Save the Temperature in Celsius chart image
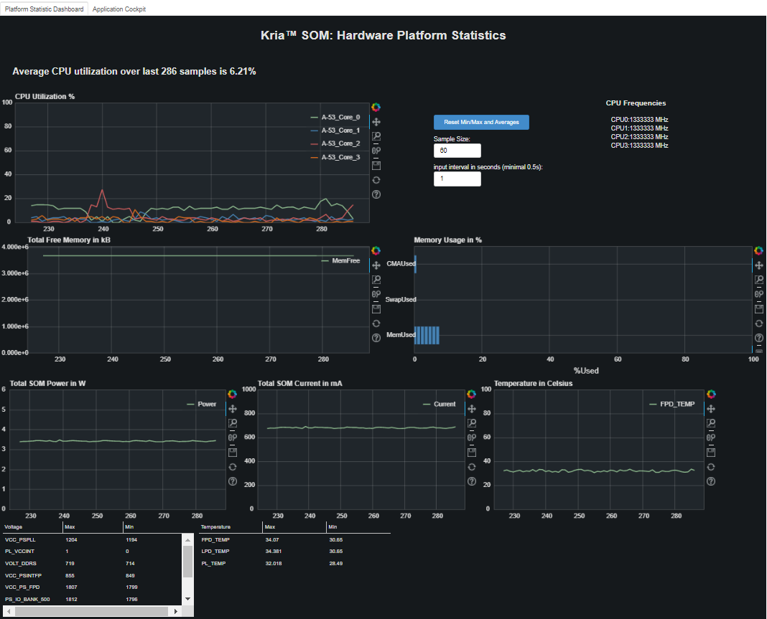Image resolution: width=767 pixels, height=619 pixels. point(711,453)
